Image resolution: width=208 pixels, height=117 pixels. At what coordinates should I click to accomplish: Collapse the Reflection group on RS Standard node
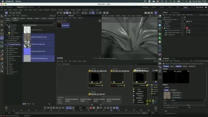(135, 94)
